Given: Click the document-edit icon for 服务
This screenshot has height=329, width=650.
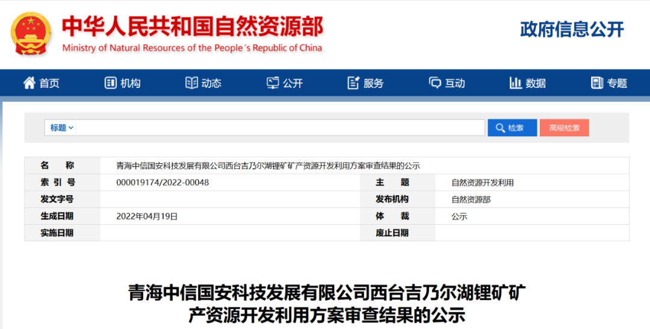Looking at the screenshot, I should point(353,83).
